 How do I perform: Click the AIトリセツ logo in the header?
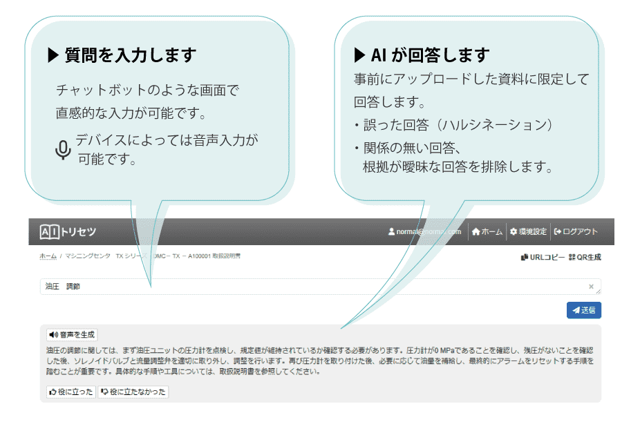click(x=68, y=232)
